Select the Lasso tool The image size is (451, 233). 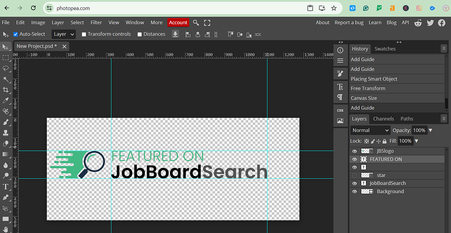pyautogui.click(x=6, y=68)
